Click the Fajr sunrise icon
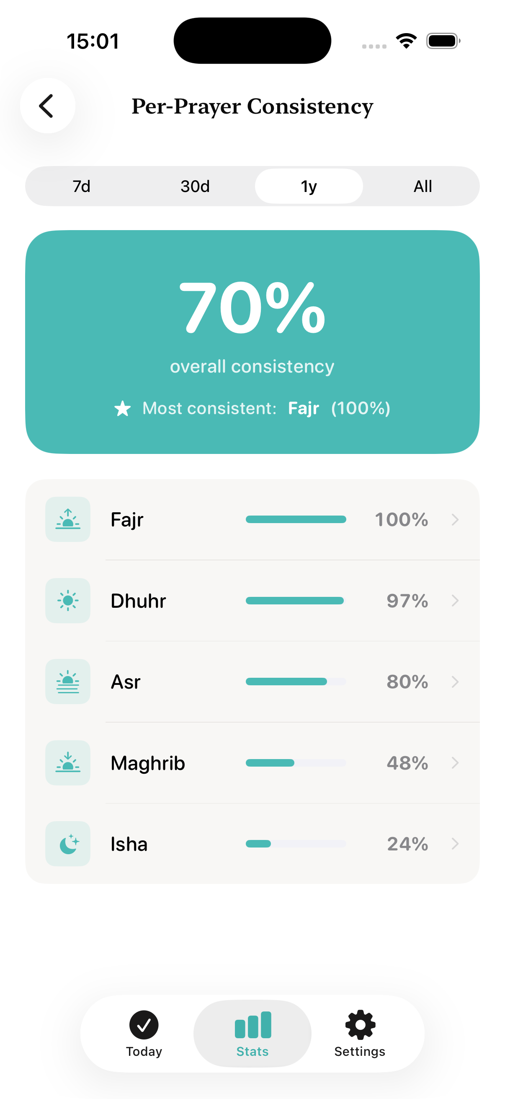The image size is (505, 1099). tap(68, 519)
